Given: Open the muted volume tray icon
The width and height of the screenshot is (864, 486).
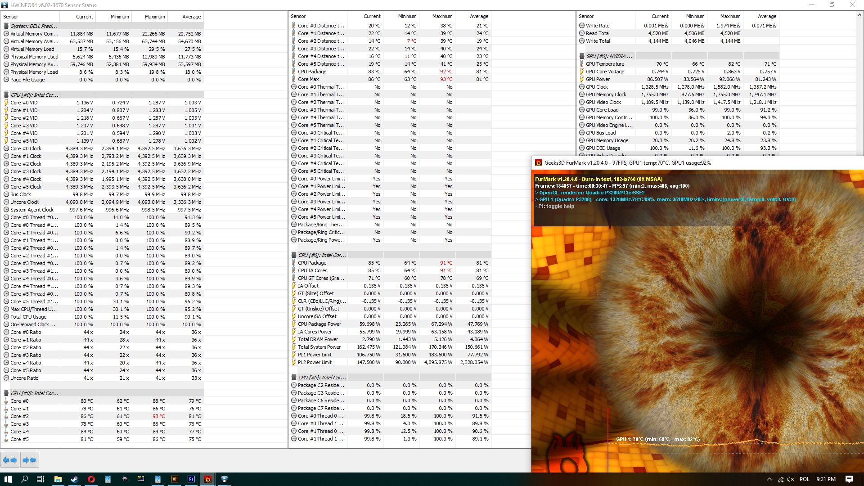Looking at the screenshot, I should [x=791, y=479].
